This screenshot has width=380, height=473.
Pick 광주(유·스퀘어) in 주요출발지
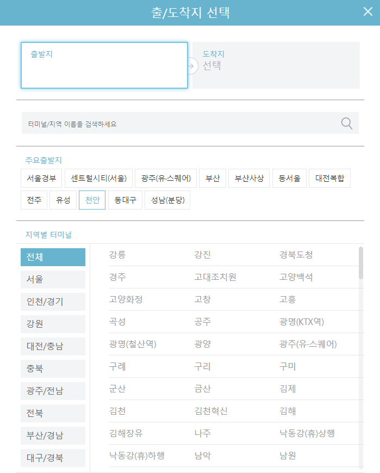(x=166, y=179)
